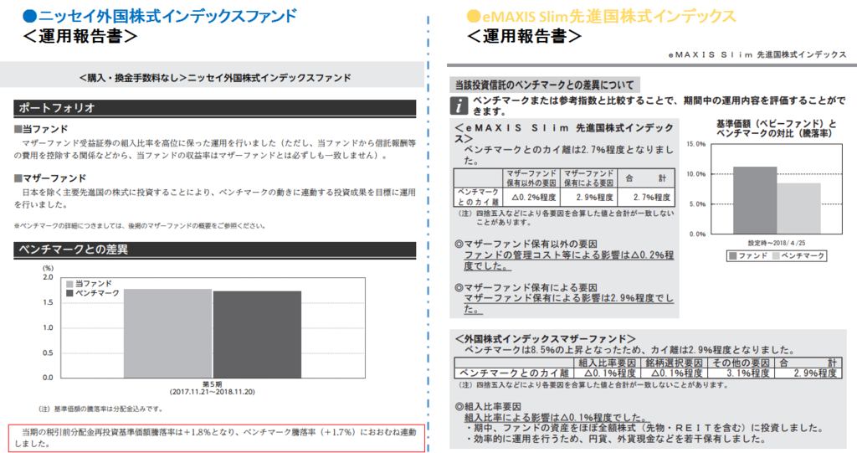Click the マザーファンド保有による要因 table column header

588,178
